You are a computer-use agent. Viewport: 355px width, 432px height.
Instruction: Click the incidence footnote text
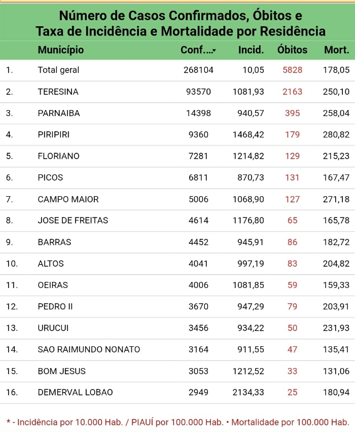tap(178, 422)
